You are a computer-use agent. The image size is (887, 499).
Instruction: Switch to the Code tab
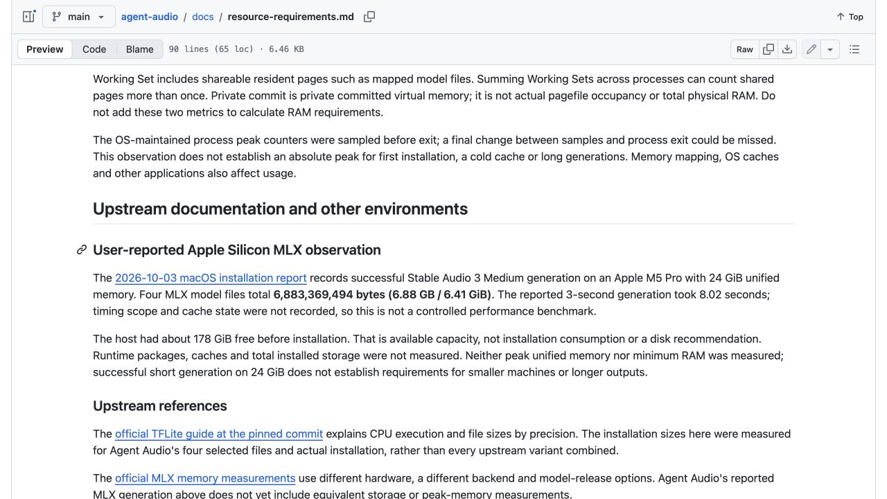[94, 49]
